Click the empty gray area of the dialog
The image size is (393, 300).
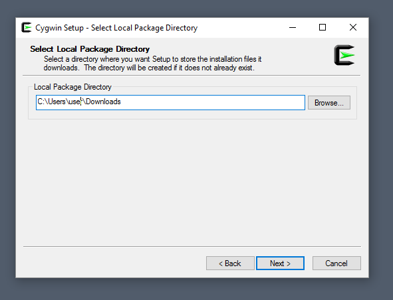click(192, 183)
